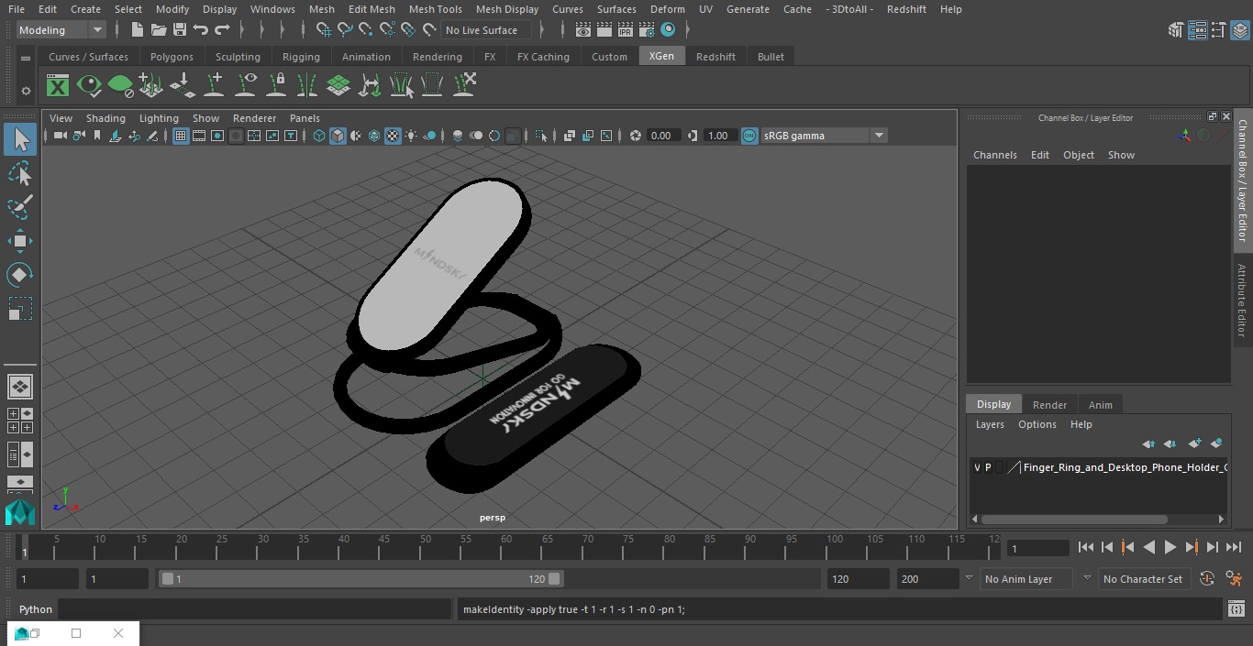Viewport: 1253px width, 646px height.
Task: Save the scene with floppy icon
Action: [x=179, y=30]
